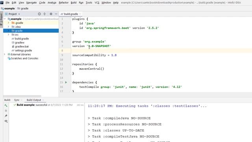This screenshot has width=252, height=142.
Task: Click the eye view options icon
Action: [x=6, y=121]
